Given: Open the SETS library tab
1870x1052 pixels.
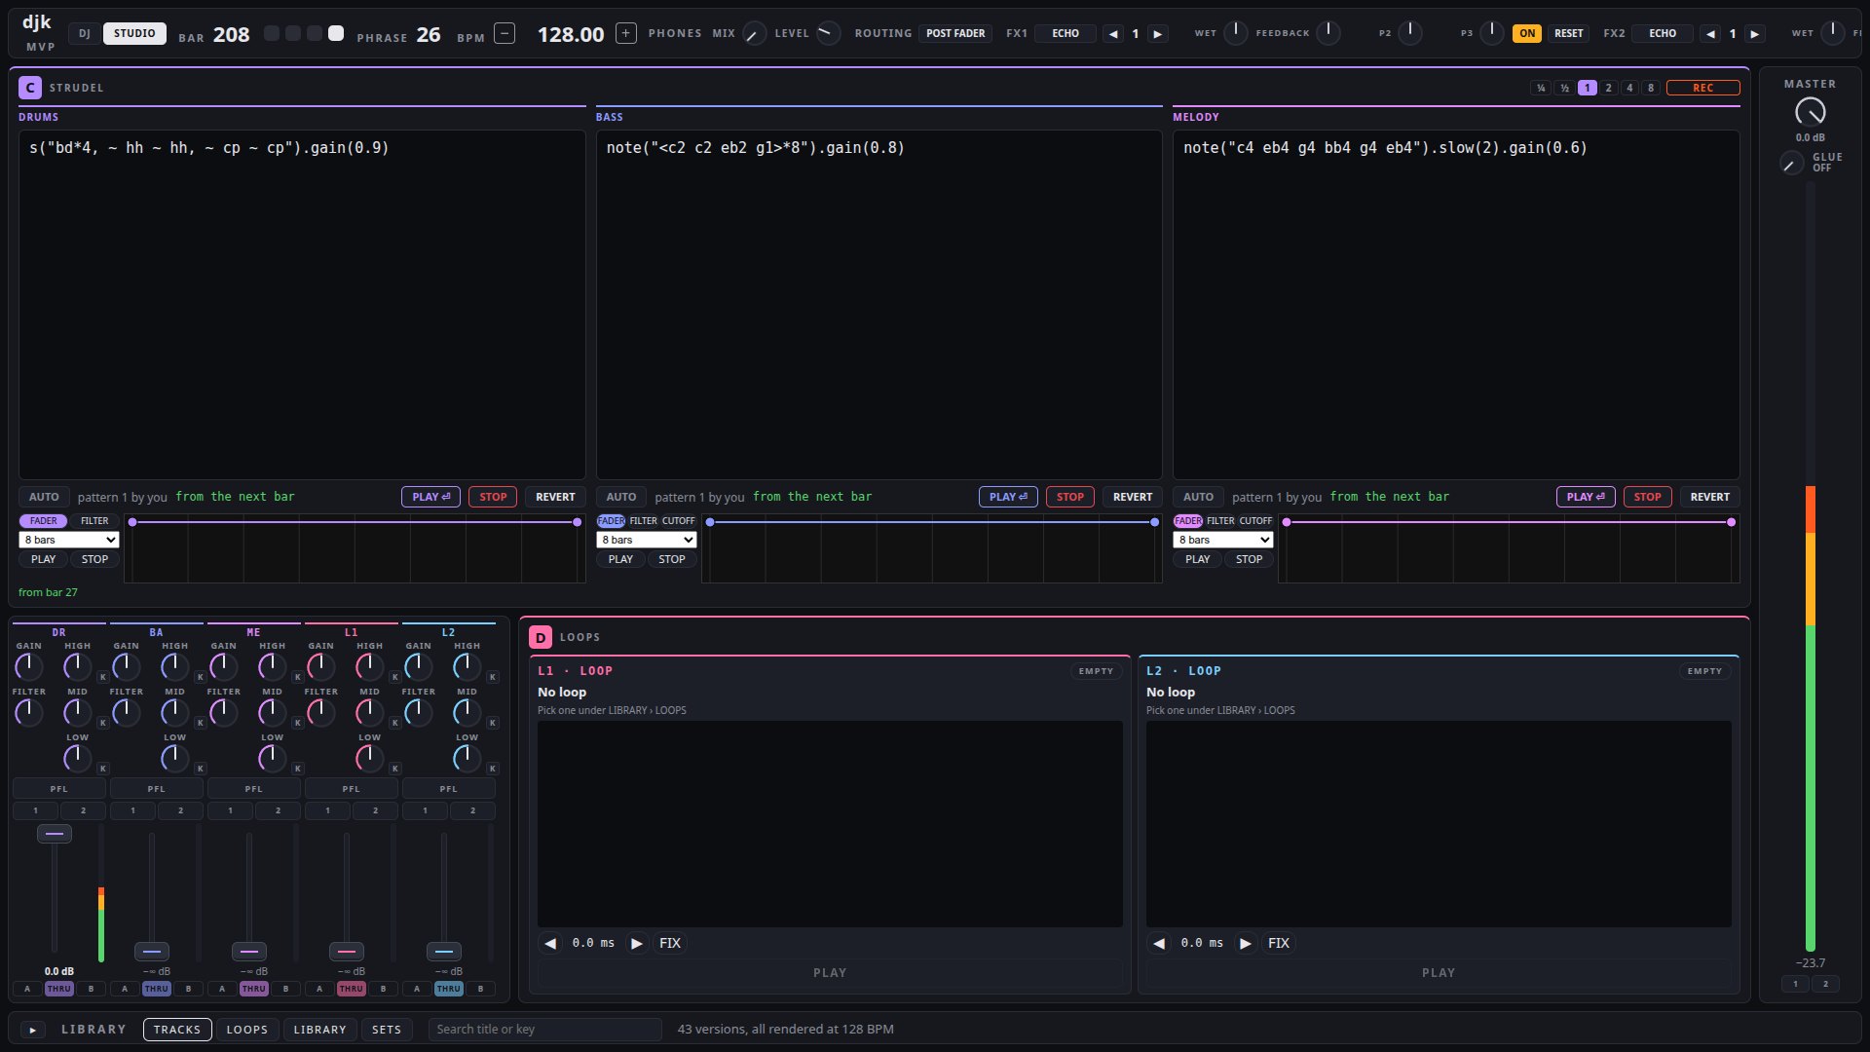Looking at the screenshot, I should (x=387, y=1030).
